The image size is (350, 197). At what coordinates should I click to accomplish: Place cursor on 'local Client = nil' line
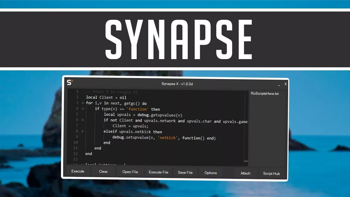point(106,97)
